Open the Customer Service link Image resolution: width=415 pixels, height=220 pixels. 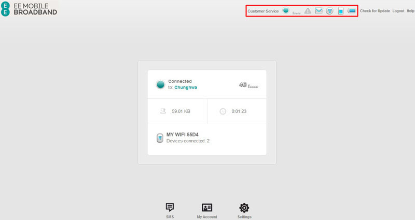[263, 11]
